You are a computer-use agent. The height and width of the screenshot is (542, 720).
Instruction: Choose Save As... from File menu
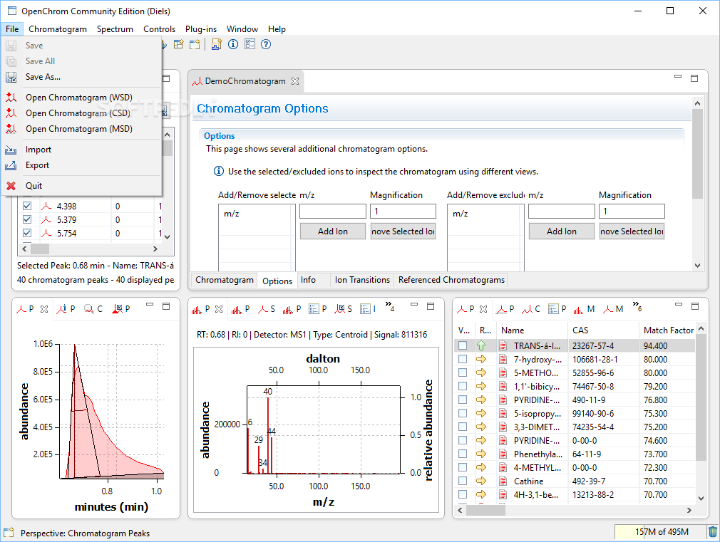tap(82, 77)
